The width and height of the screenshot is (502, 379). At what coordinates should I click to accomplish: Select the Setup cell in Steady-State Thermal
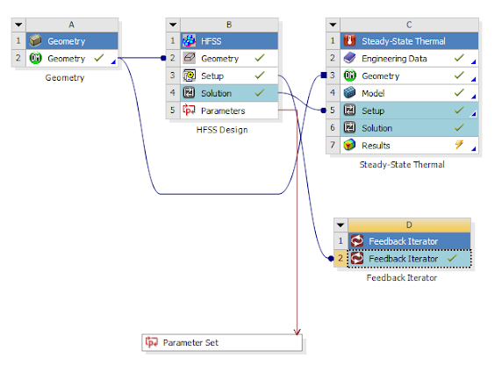click(409, 111)
